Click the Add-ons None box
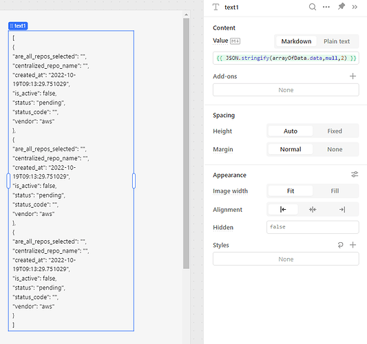Screen dimensions: 367x344 (x=286, y=90)
